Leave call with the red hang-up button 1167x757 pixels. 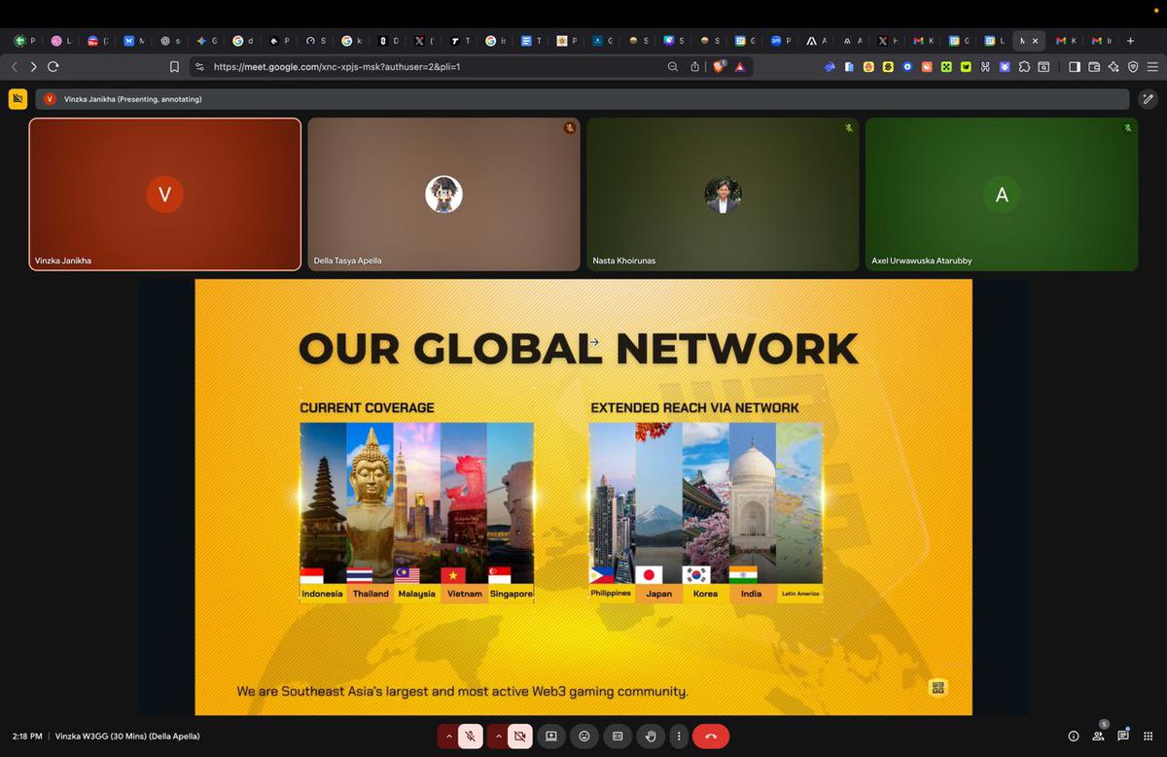(x=711, y=737)
